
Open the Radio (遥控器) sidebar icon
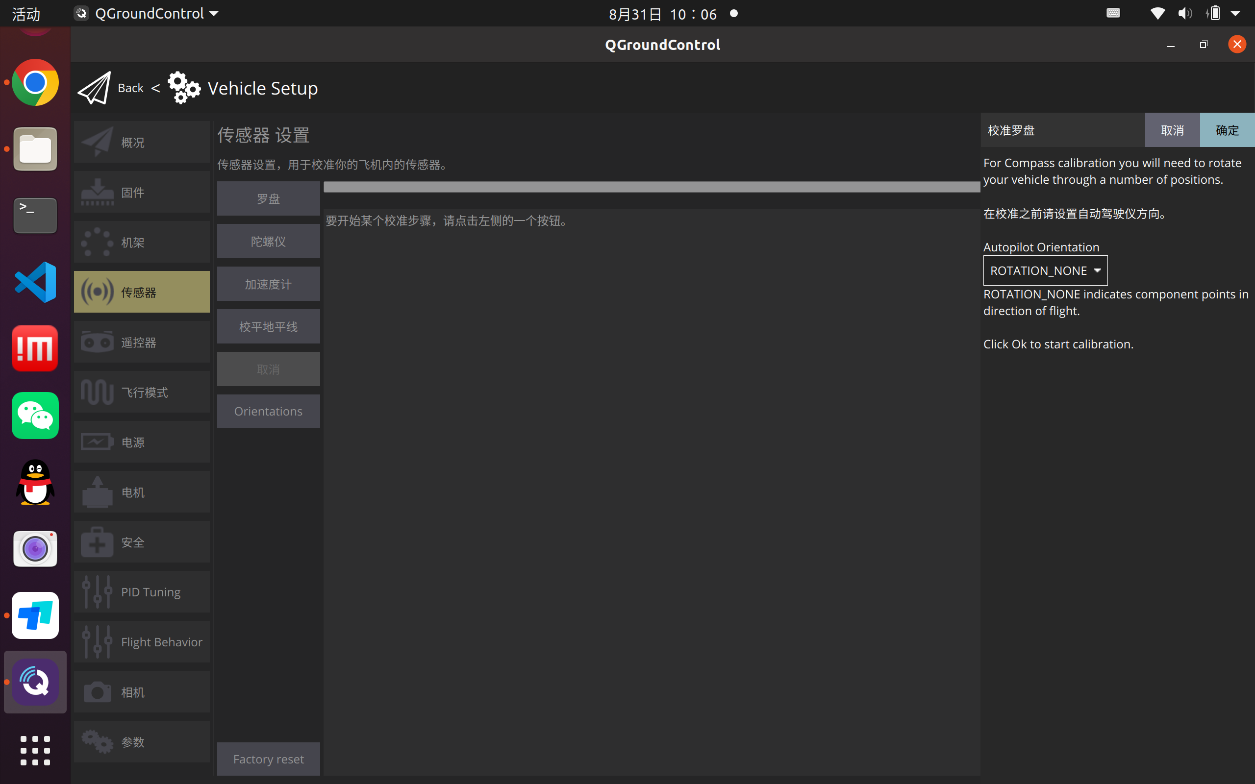tap(97, 342)
